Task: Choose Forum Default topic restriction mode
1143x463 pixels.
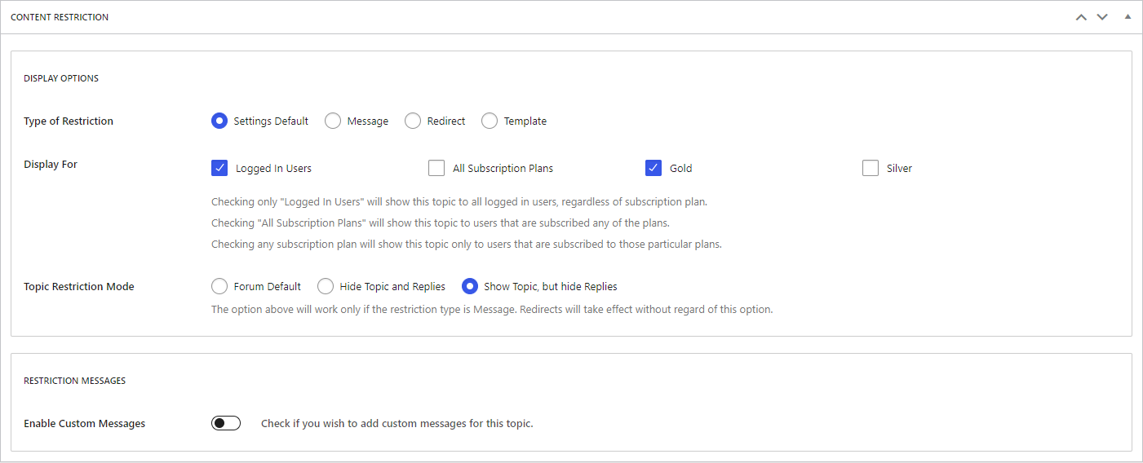Action: coord(219,286)
